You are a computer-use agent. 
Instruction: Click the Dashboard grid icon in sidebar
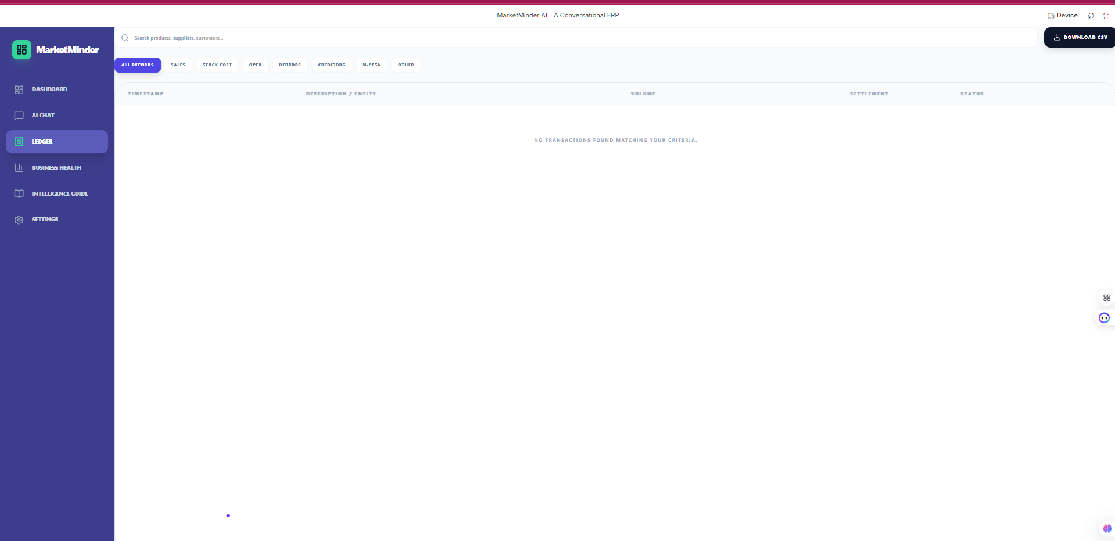(19, 89)
